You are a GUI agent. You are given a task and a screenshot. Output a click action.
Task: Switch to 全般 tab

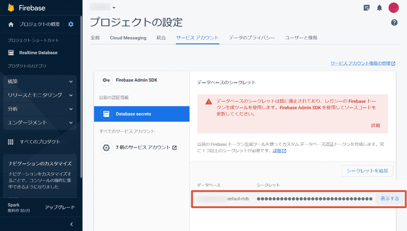click(x=95, y=38)
